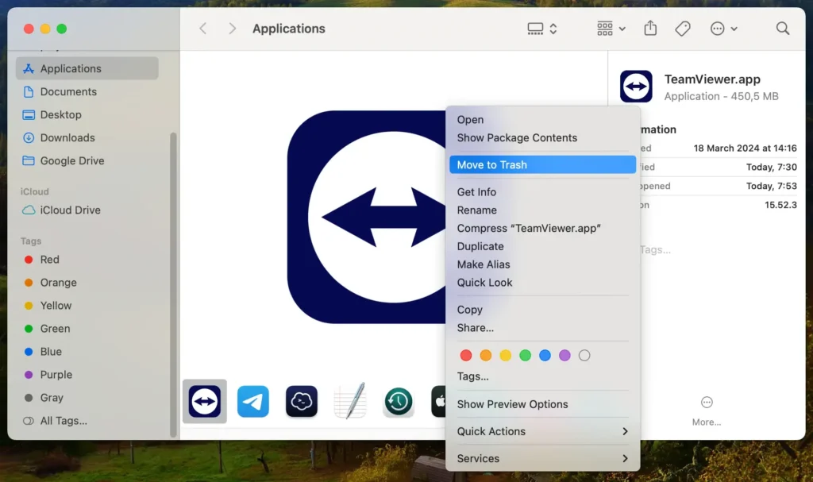Select the Time Machine app thumbnail
The image size is (813, 482).
(x=399, y=401)
